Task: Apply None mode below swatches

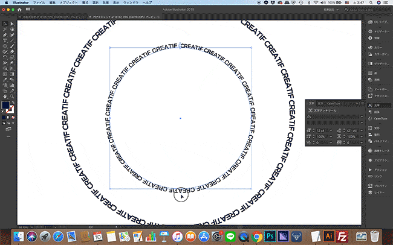Action: pyautogui.click(x=13, y=117)
